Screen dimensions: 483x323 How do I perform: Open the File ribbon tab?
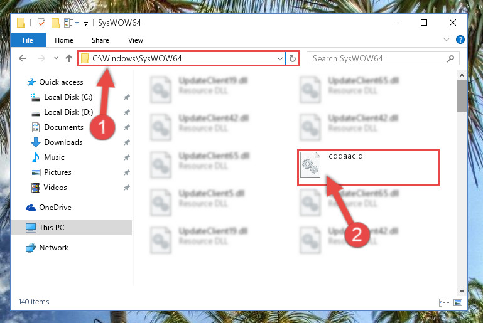pyautogui.click(x=28, y=40)
